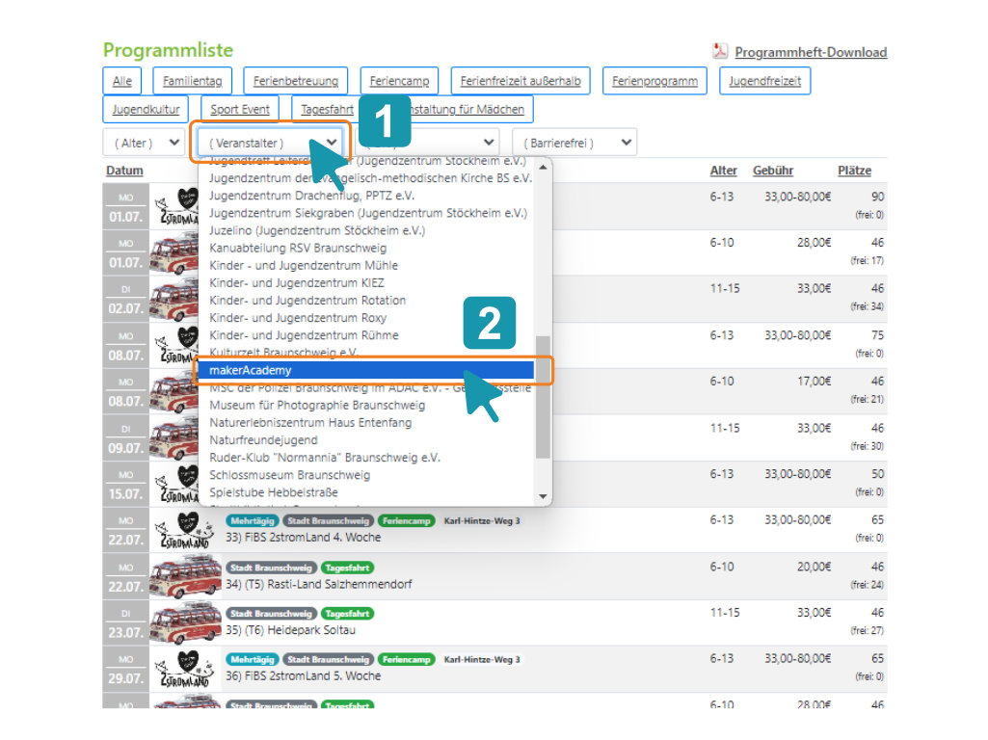Open event 34) Rasti-Land Salzhemmendorf
The height and width of the screenshot is (740, 988).
click(x=319, y=585)
